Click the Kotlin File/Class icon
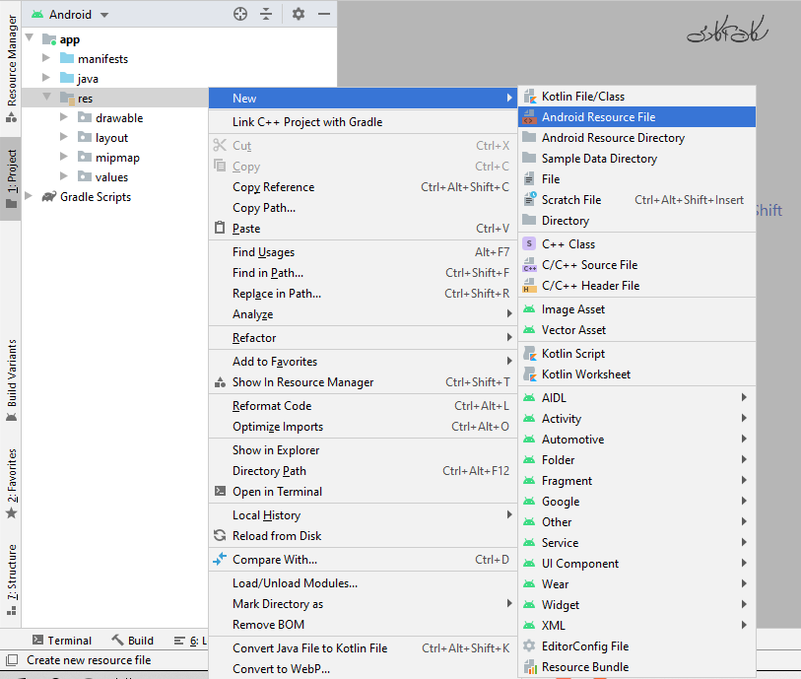The image size is (801, 679). click(530, 97)
